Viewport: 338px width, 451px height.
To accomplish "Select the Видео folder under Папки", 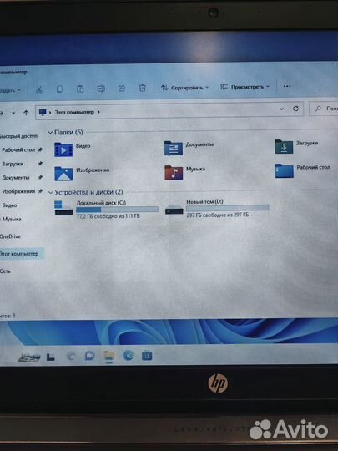I will [x=73, y=149].
